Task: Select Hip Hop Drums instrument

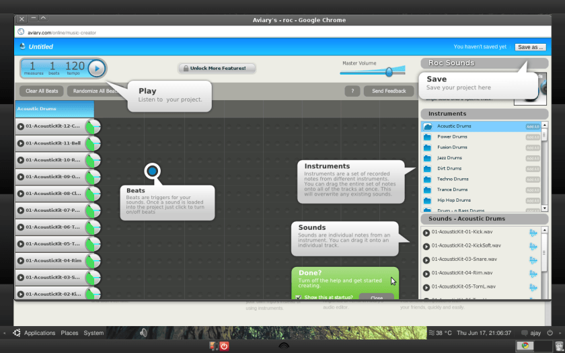Action: [x=454, y=200]
